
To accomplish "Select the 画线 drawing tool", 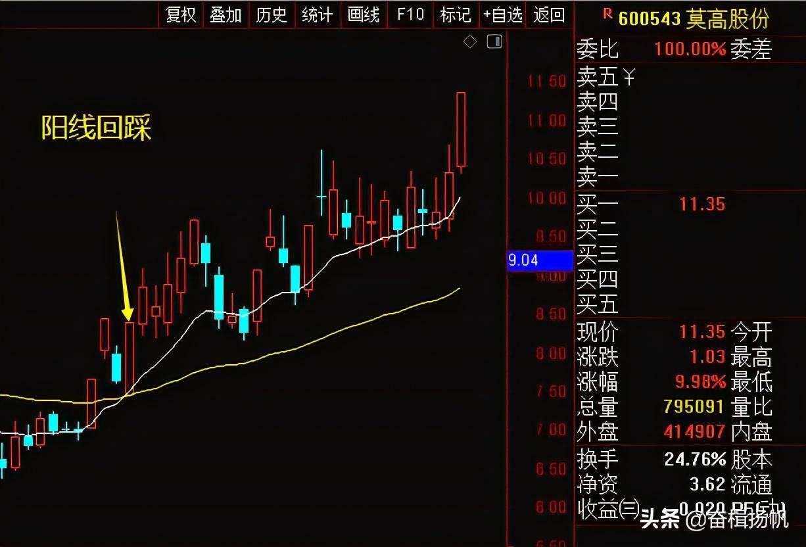I will [x=364, y=14].
